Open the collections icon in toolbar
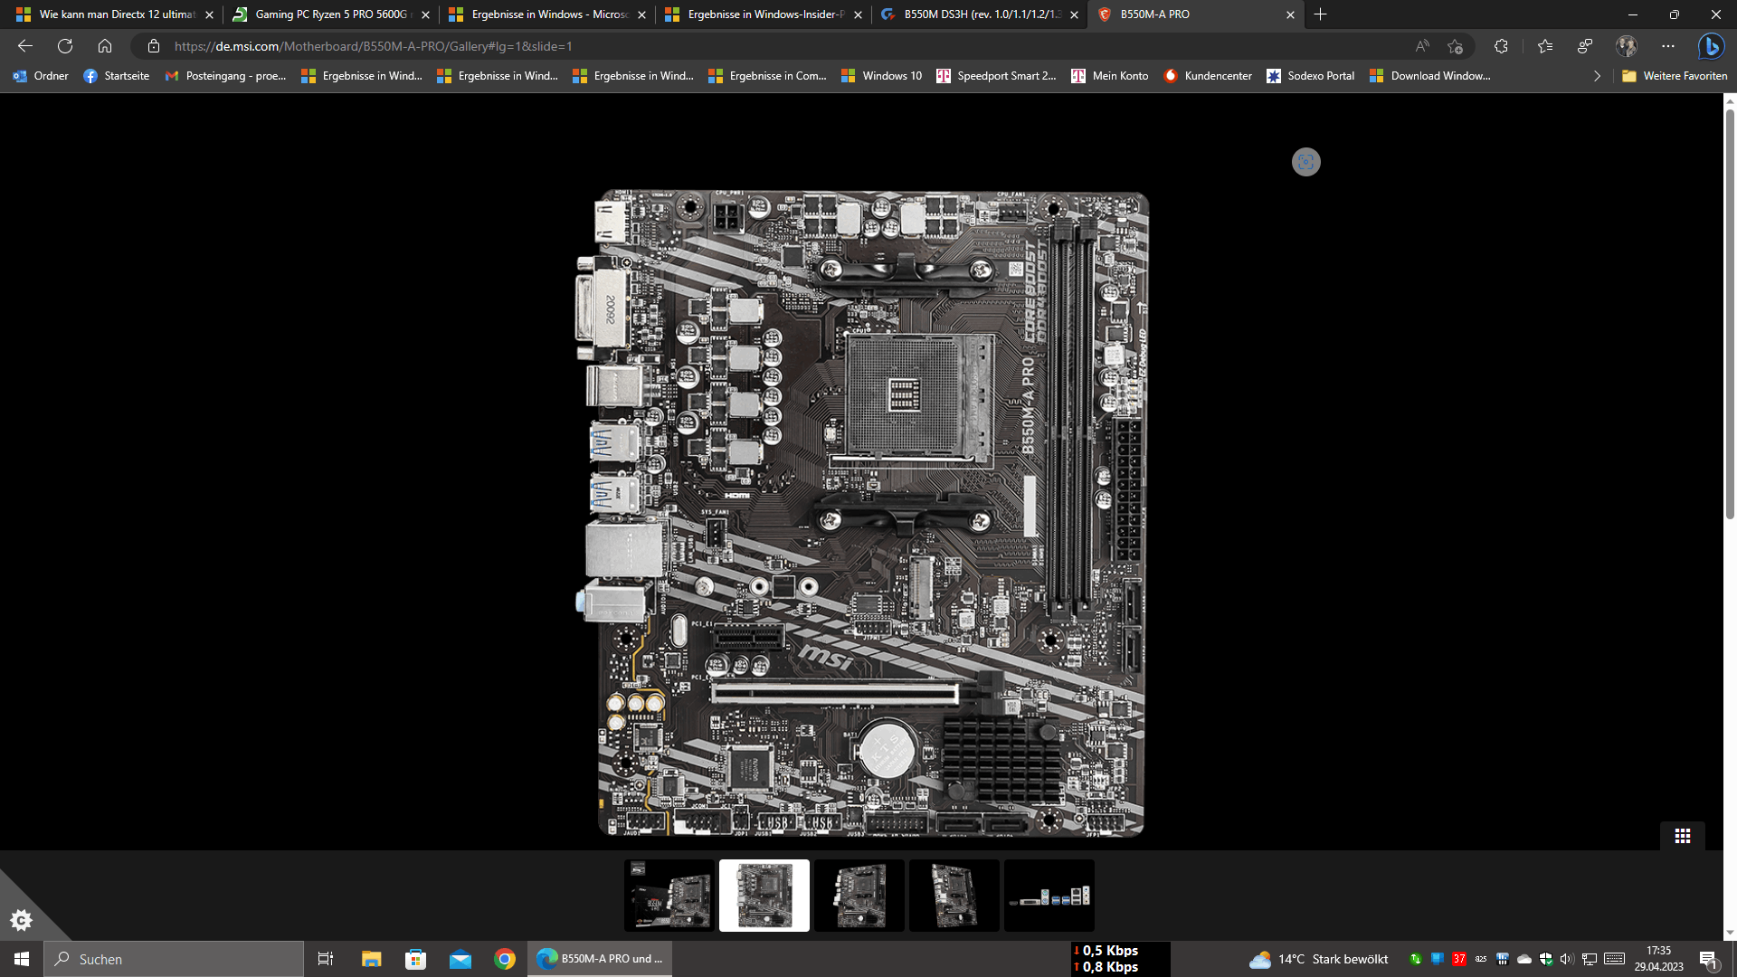This screenshot has height=977, width=1737. [x=1585, y=46]
